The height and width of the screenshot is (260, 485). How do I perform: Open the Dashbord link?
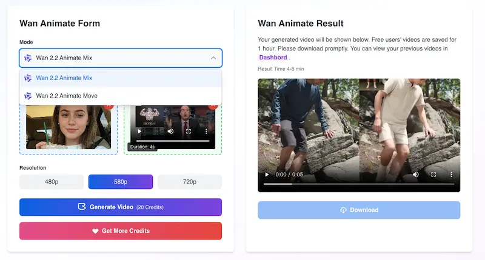pyautogui.click(x=273, y=58)
